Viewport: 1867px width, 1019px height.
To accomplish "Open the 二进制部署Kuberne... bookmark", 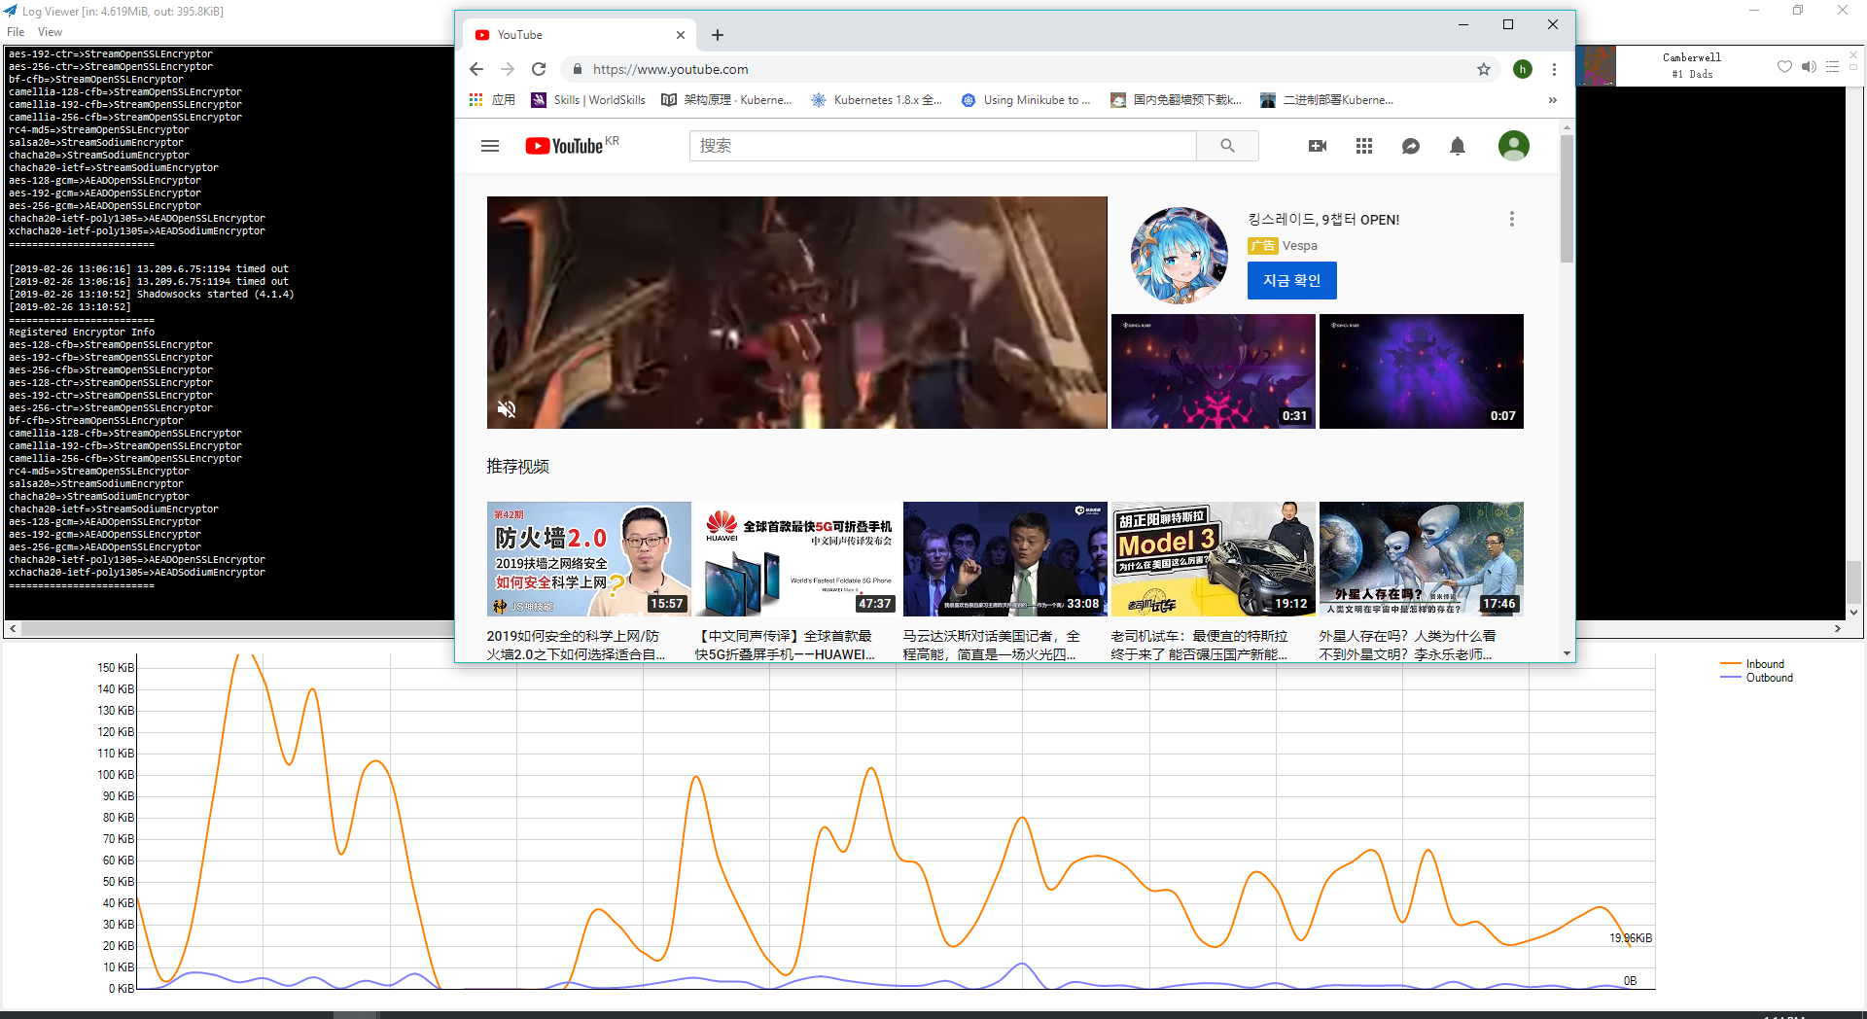I will (1327, 100).
